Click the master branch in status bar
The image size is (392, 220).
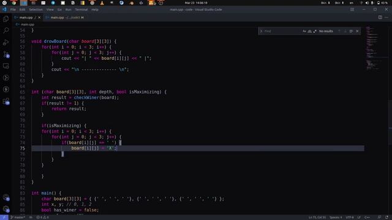tap(18, 218)
